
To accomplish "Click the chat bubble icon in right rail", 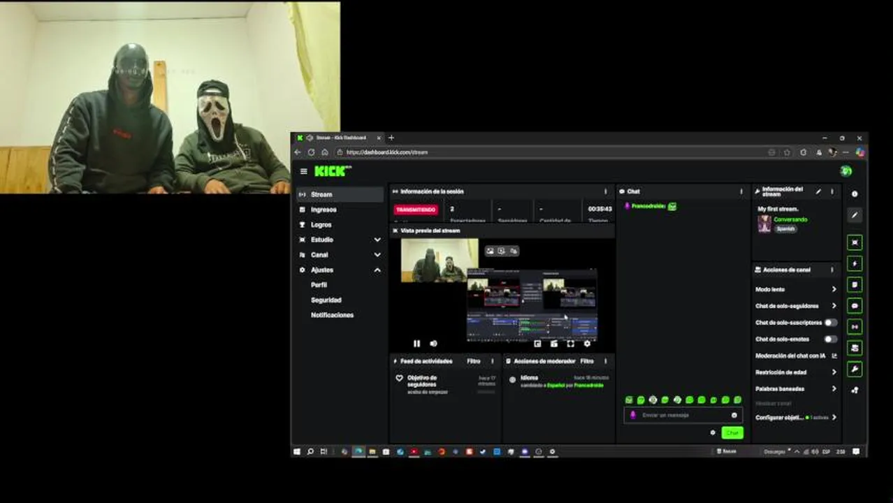I will [x=855, y=305].
